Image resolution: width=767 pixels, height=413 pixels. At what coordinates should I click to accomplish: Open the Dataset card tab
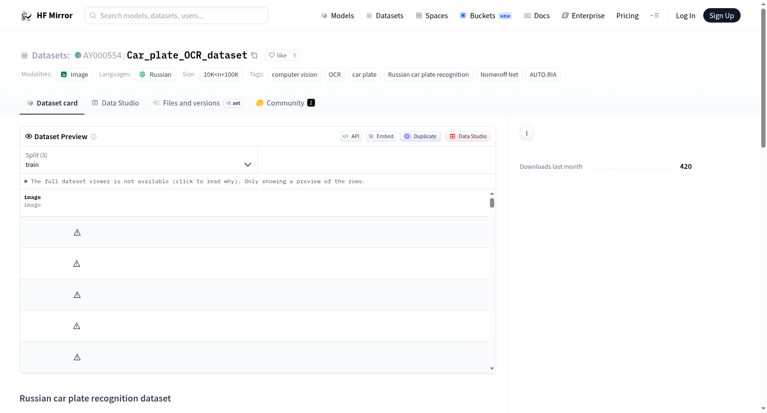coord(52,103)
